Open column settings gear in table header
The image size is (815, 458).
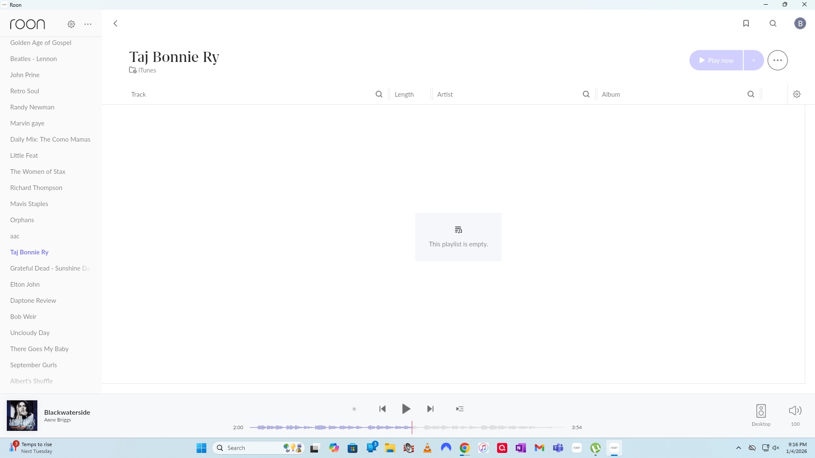[797, 94]
